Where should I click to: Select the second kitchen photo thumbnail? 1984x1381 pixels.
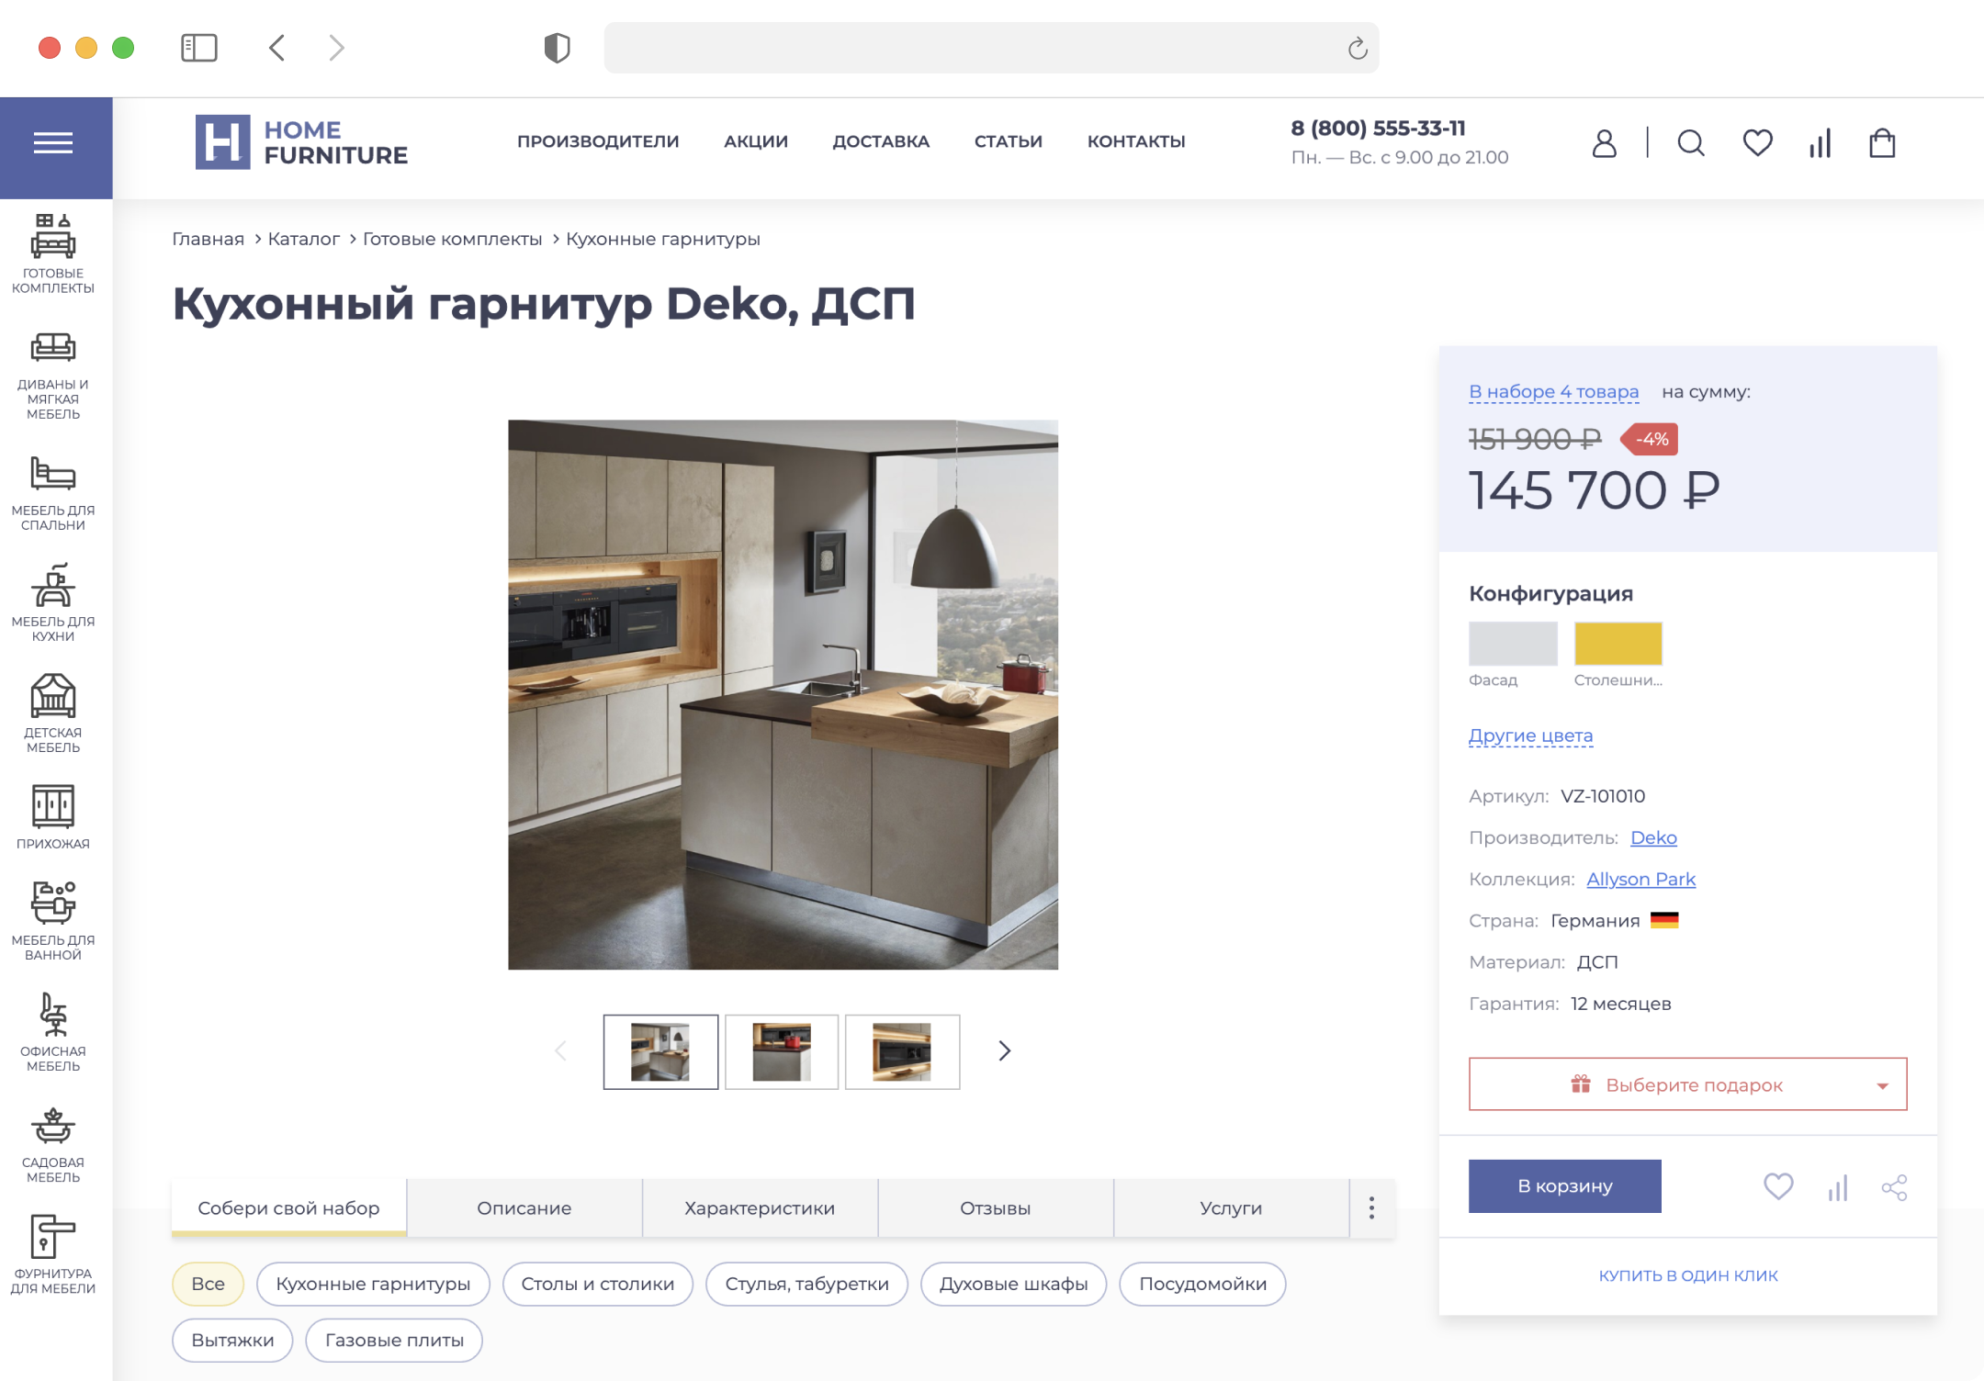pos(782,1051)
